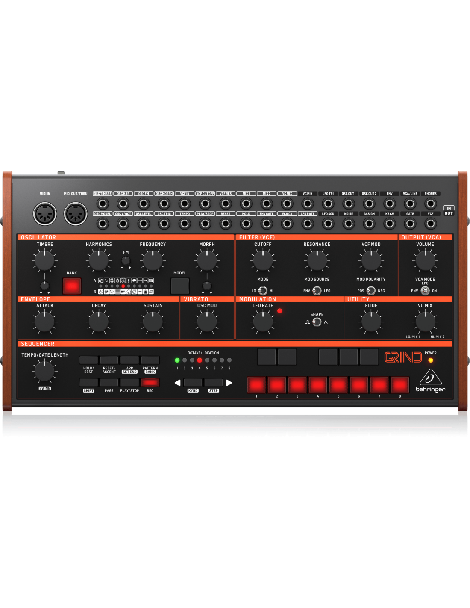Click the OSC V/OCT input jack
Screen dimensions: 470x608
coord(123,223)
